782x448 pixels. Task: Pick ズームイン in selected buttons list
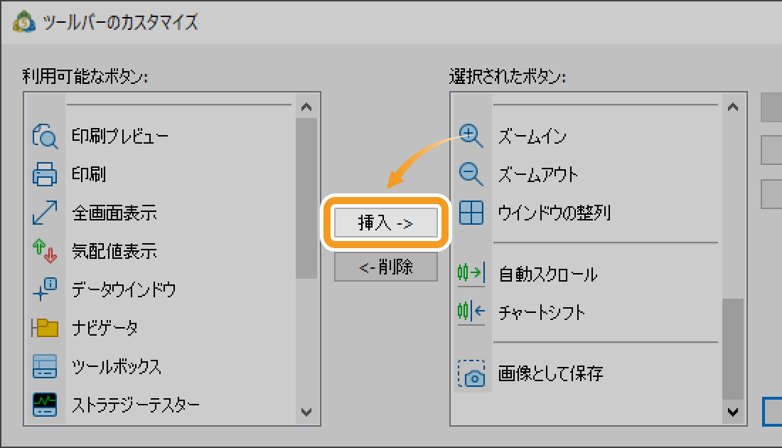pos(532,137)
